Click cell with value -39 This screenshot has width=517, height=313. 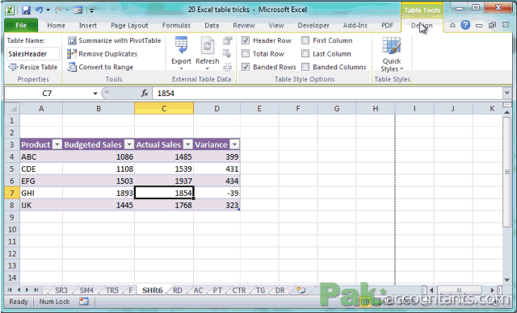pyautogui.click(x=216, y=193)
